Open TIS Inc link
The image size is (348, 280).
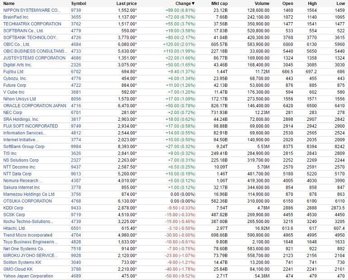10,153
